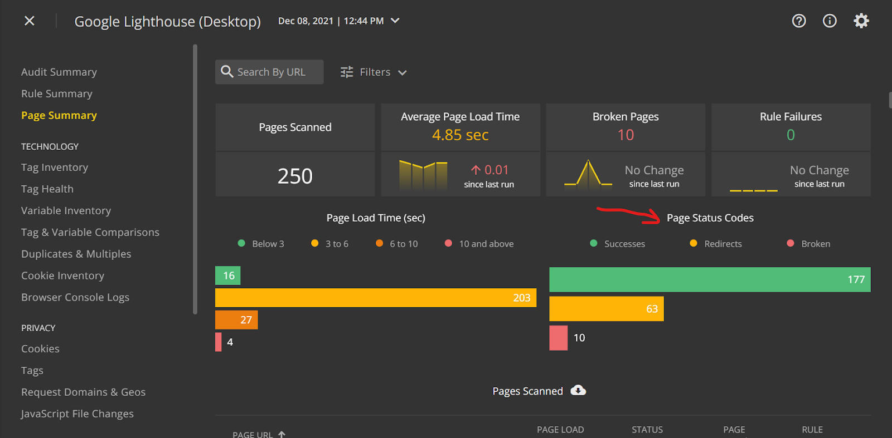Viewport: 892px width, 438px height.
Task: Click the yellow Redirects bar 63
Action: click(x=607, y=309)
